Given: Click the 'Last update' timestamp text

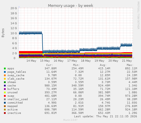Looking at the screenshot, I should pos(106,116).
